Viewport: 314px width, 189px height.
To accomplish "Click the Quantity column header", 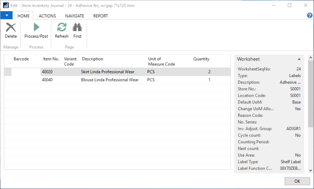I will coord(201,59).
